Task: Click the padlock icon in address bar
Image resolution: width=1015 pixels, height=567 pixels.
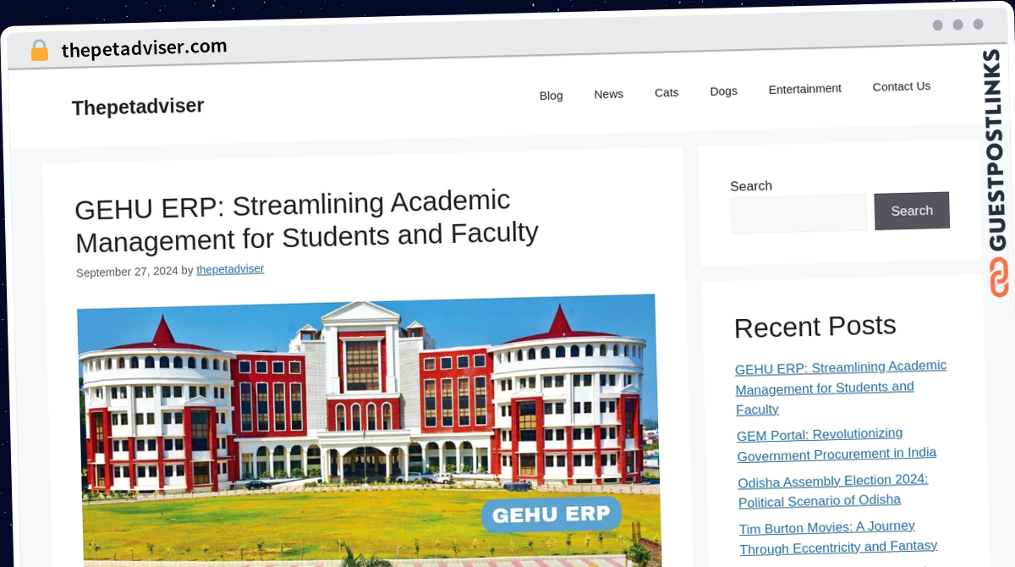Action: (x=40, y=50)
